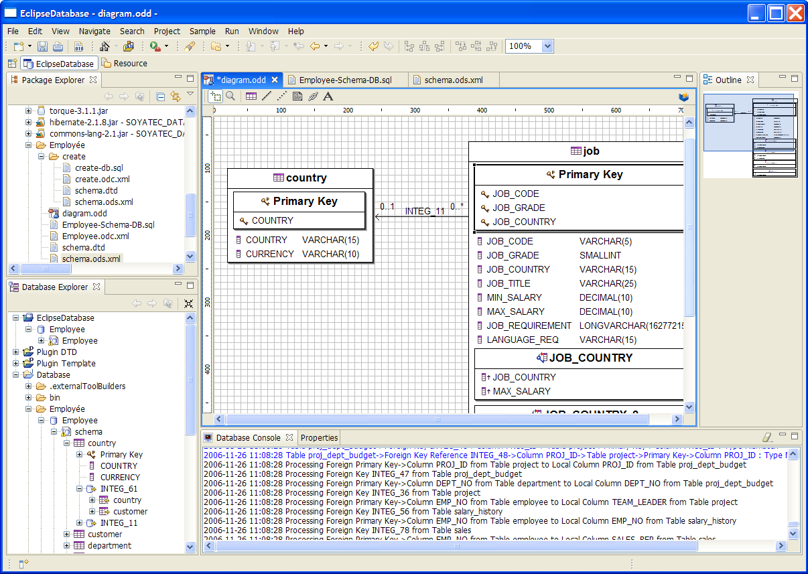Viewport: 808px width, 574px height.
Task: Close the Outline view tab
Action: (x=750, y=80)
